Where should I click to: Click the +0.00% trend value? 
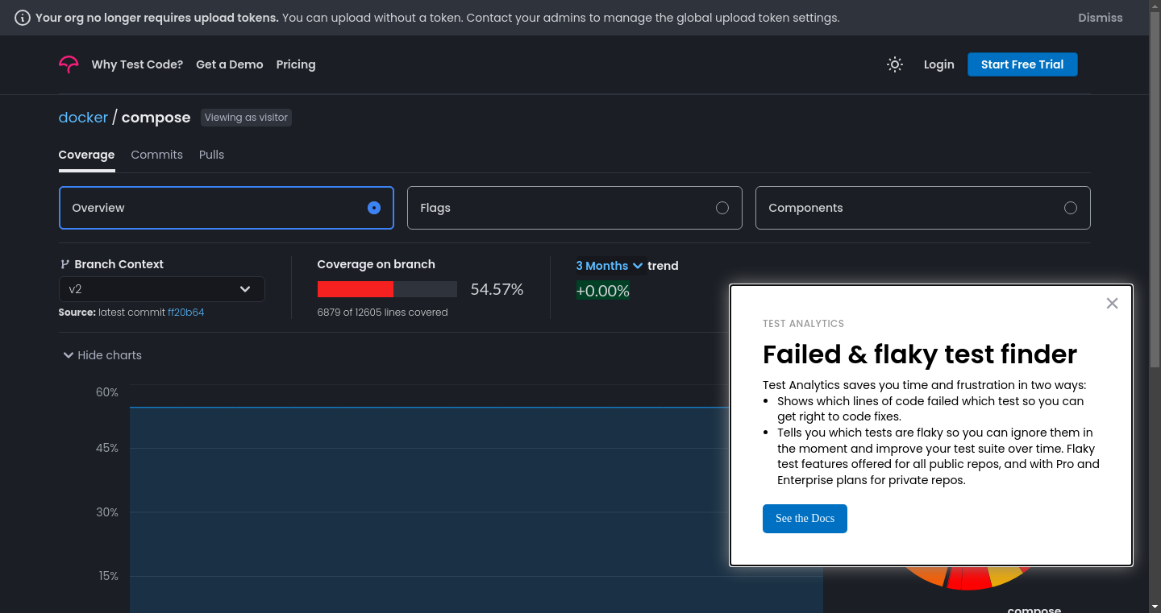(x=603, y=291)
